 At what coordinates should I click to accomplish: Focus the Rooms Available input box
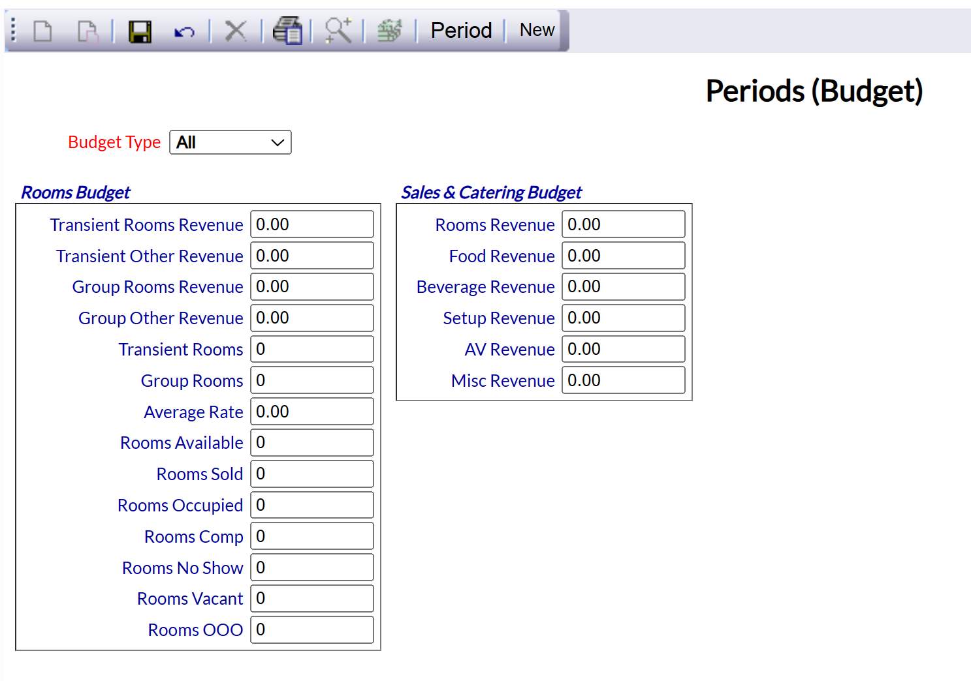point(311,443)
